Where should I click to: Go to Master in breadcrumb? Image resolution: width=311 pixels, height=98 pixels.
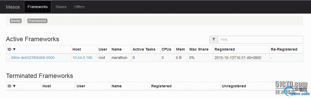[16, 21]
